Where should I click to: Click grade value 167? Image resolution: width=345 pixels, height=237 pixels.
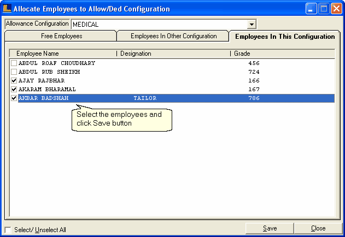(254, 89)
